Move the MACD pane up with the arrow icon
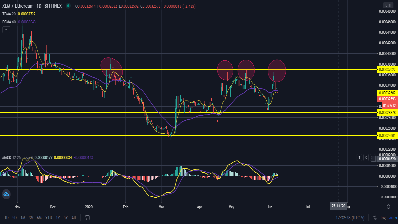The width and height of the screenshot is (398, 224). click(x=359, y=158)
